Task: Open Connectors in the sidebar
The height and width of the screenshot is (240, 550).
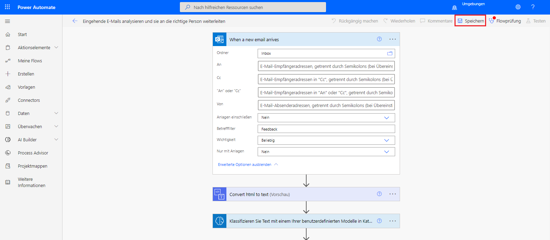Action: click(x=29, y=100)
